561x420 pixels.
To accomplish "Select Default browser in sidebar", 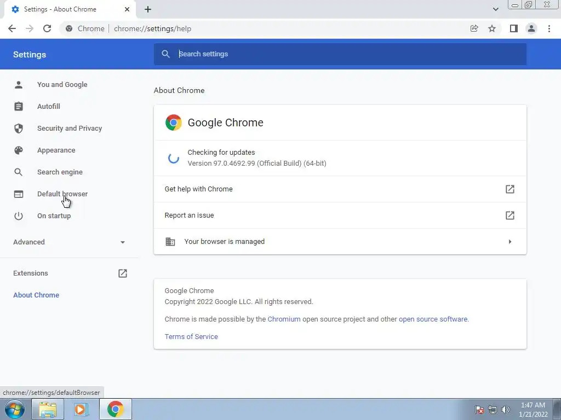I will point(62,194).
